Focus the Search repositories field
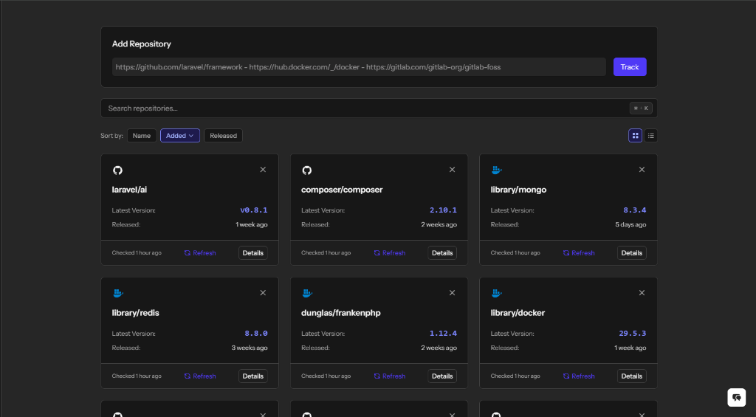Image resolution: width=756 pixels, height=417 pixels. click(379, 108)
